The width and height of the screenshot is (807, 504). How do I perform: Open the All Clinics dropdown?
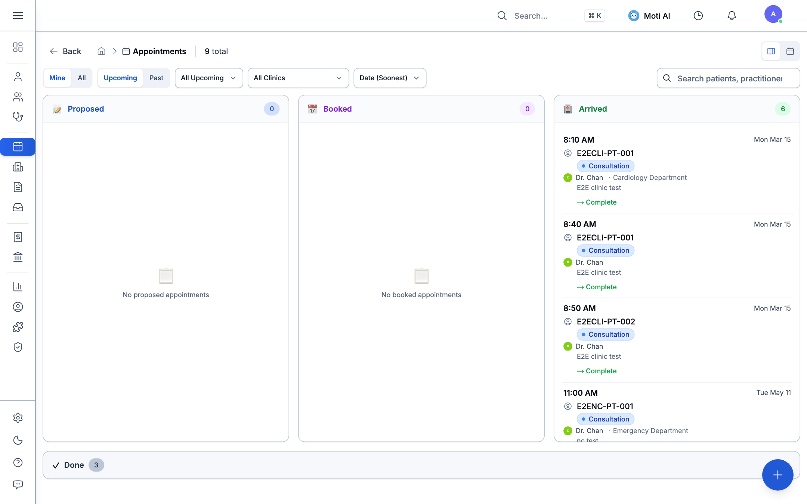click(298, 78)
